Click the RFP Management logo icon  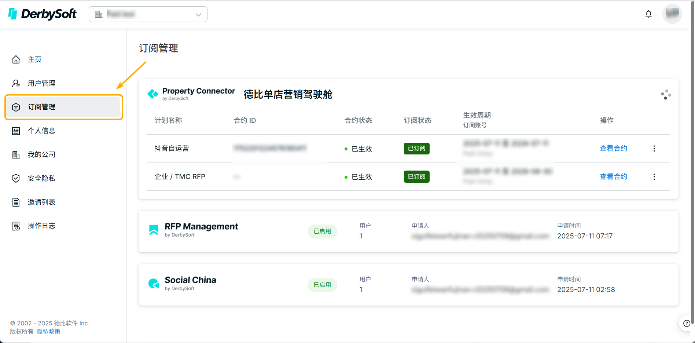(x=154, y=230)
